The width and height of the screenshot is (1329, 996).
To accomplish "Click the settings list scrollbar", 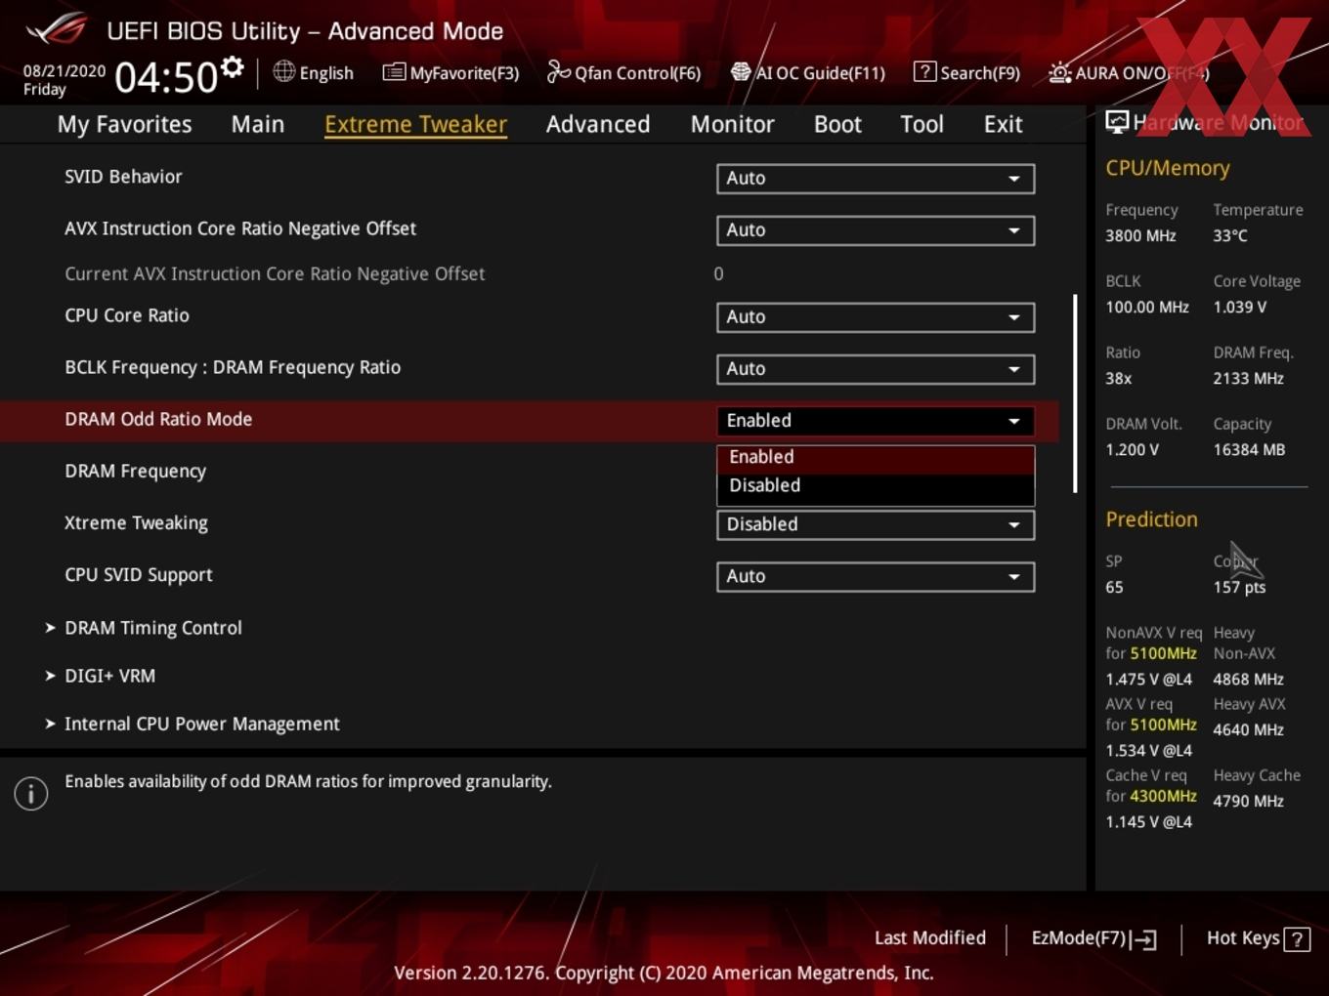I will click(1075, 394).
